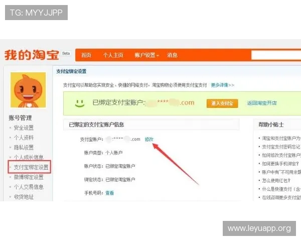The height and width of the screenshot is (241, 301).
Task: Open the help tip 什么是快捷支付
Action: [281, 189]
